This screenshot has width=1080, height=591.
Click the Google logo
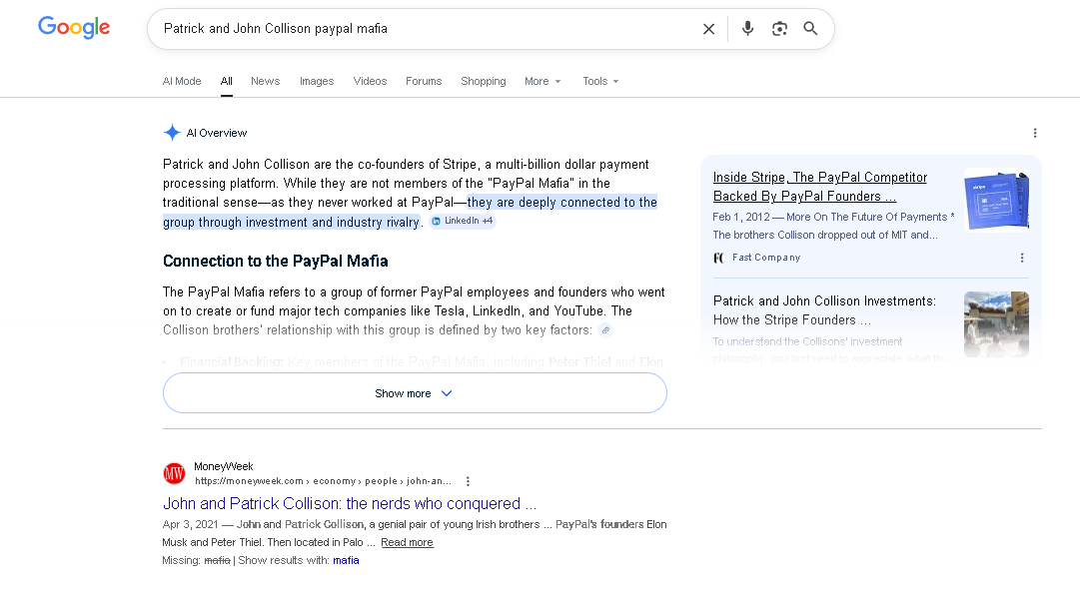tap(74, 28)
